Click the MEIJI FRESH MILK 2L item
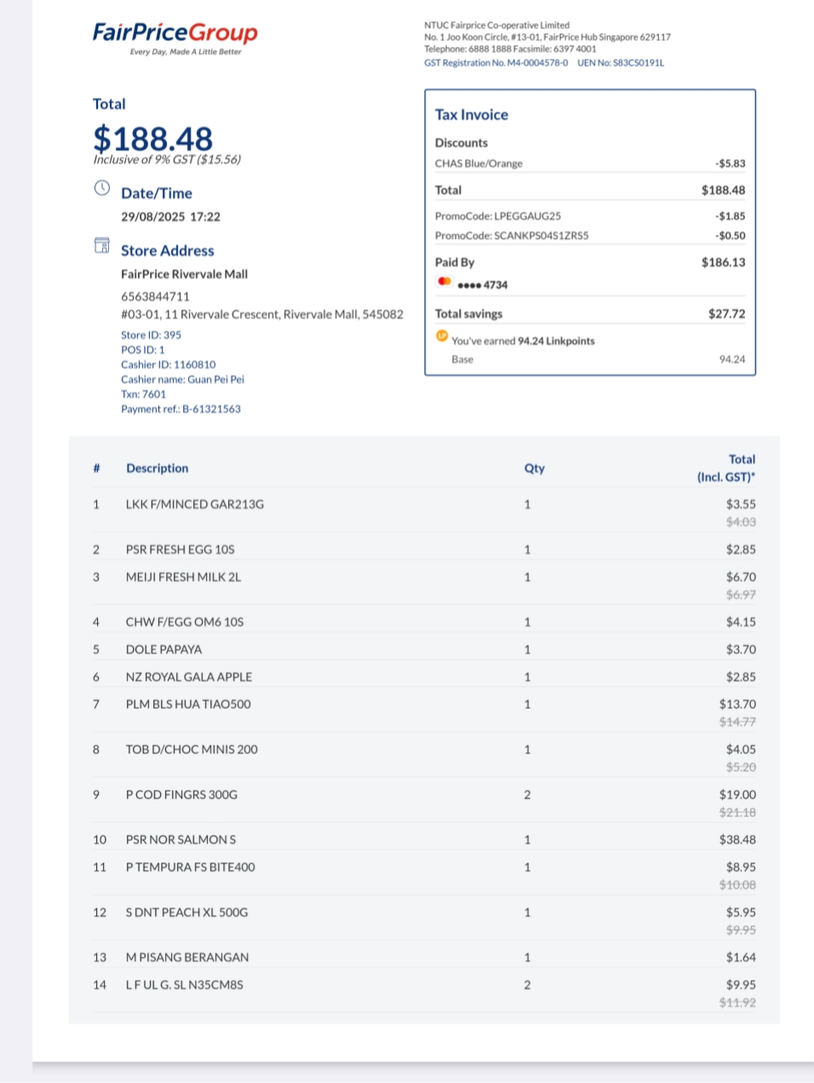The height and width of the screenshot is (1083, 814). coord(183,577)
